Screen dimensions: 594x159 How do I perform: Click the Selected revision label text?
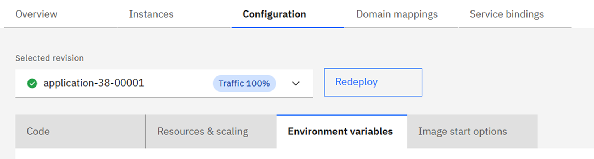pos(49,58)
